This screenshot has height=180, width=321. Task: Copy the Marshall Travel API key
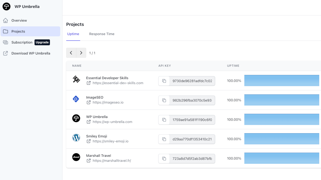(164, 158)
